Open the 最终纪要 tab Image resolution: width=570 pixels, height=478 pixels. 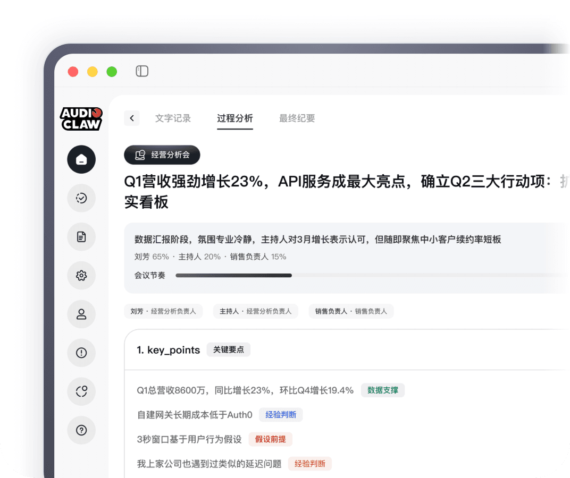[x=296, y=118]
